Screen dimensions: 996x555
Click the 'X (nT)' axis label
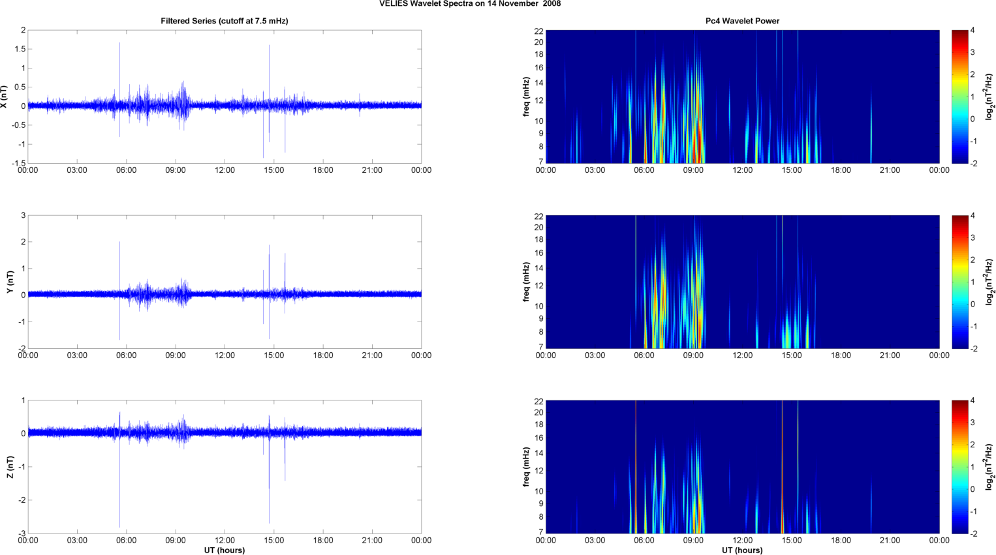(5, 97)
